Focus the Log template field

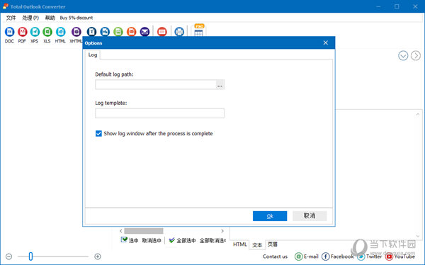(x=159, y=113)
